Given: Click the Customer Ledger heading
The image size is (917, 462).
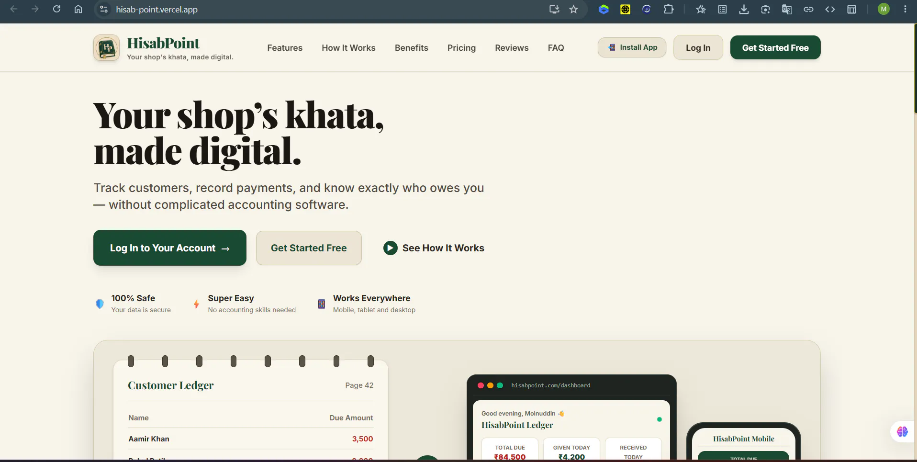Looking at the screenshot, I should tap(171, 385).
